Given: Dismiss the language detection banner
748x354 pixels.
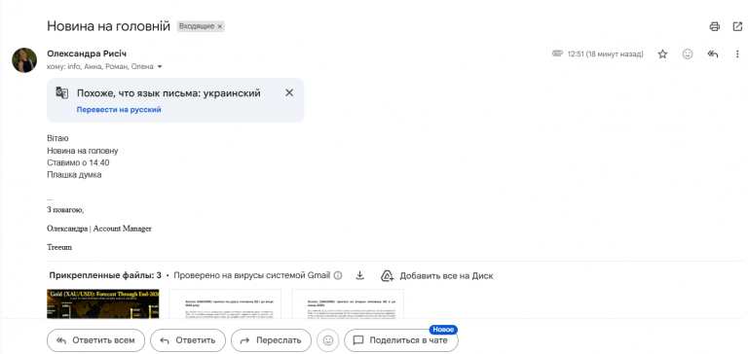Looking at the screenshot, I should pos(289,93).
